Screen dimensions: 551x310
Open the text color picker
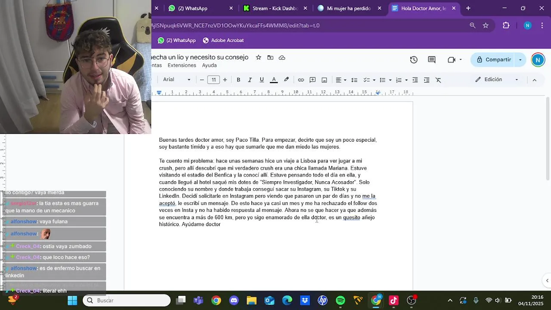point(273,80)
